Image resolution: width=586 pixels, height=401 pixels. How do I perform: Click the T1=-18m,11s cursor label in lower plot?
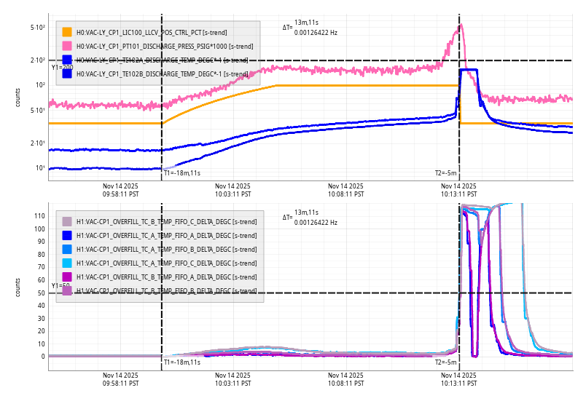coord(181,362)
